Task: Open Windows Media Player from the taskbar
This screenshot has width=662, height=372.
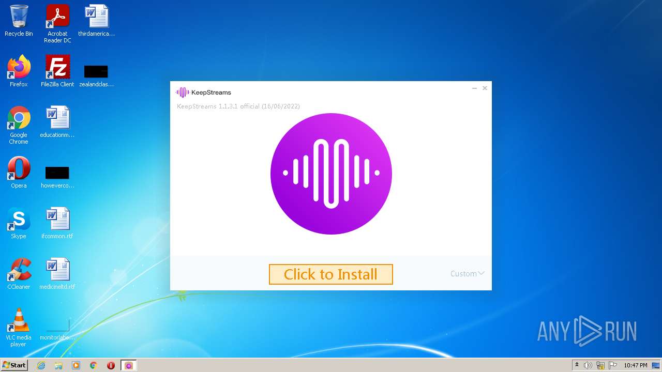Action: [76, 365]
